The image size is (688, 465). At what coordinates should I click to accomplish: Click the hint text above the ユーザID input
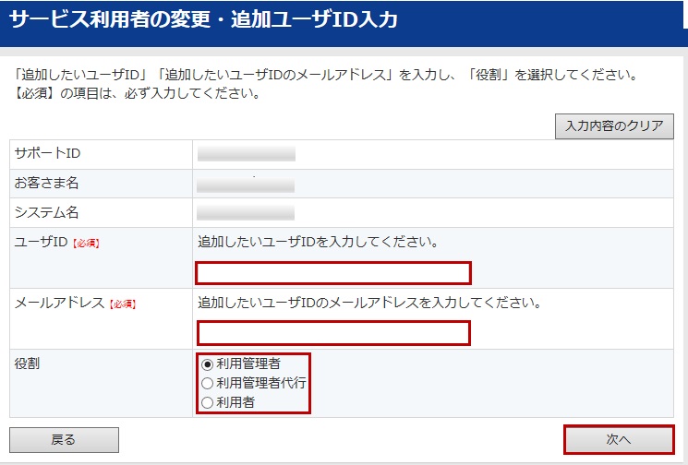point(318,243)
